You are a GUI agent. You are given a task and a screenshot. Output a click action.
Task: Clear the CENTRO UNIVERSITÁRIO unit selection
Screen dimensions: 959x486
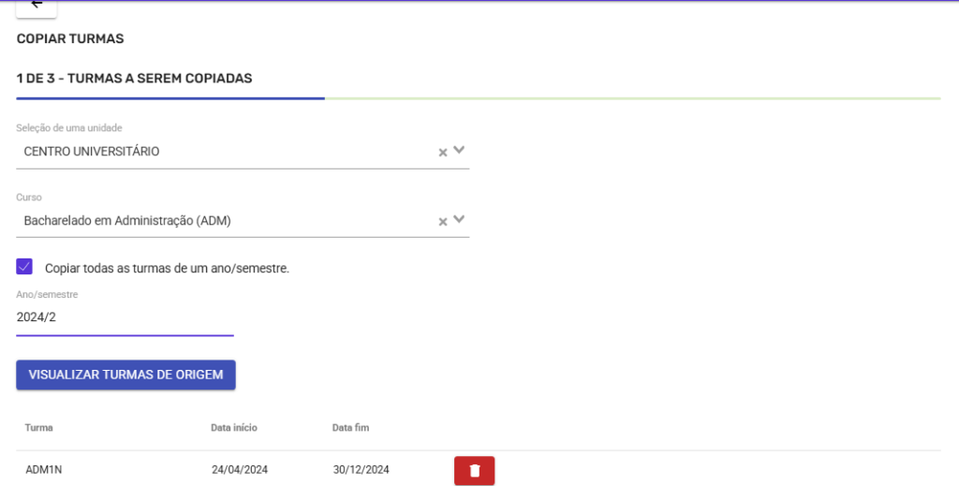pyautogui.click(x=443, y=153)
